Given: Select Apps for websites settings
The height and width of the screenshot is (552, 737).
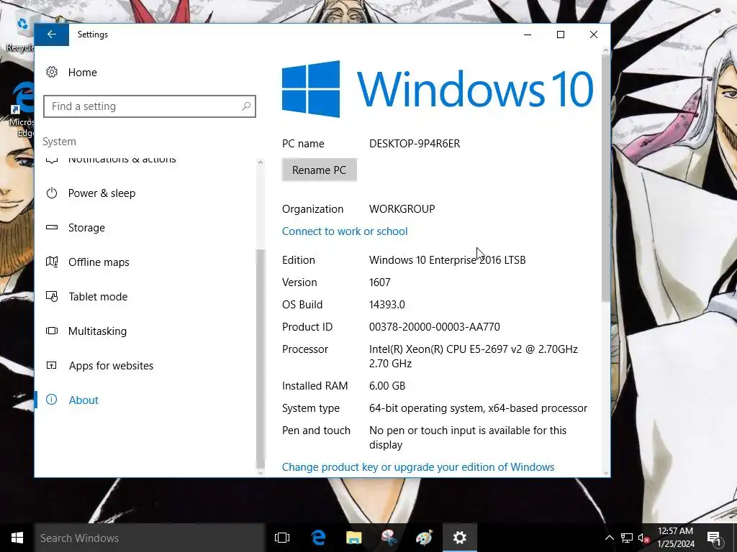Looking at the screenshot, I should pos(111,366).
